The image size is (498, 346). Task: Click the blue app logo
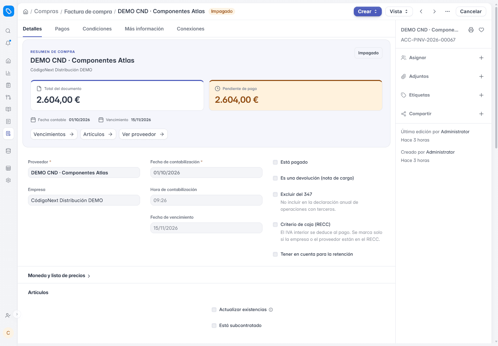tap(9, 11)
